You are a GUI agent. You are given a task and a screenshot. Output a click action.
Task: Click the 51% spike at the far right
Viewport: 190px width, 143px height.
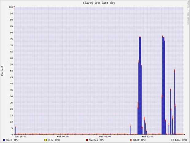point(175,102)
